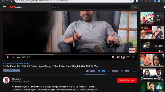Open the 8:01 suggested video
This screenshot has height=92, width=165.
(x=152, y=60)
